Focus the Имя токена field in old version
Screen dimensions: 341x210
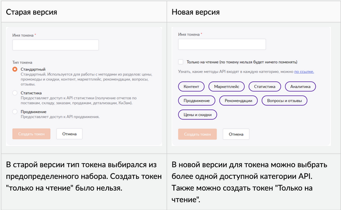point(56,45)
